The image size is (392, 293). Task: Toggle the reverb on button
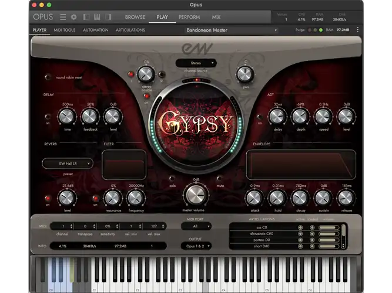[48, 198]
